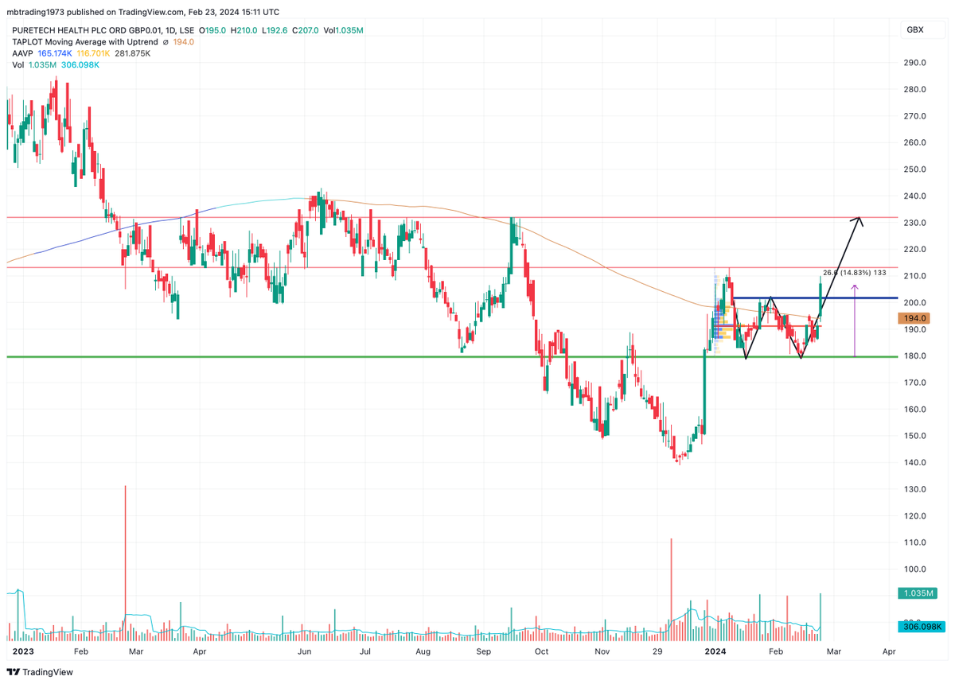Select the orange 194.0 price tag
Screen dimensions: 955x684
click(914, 318)
